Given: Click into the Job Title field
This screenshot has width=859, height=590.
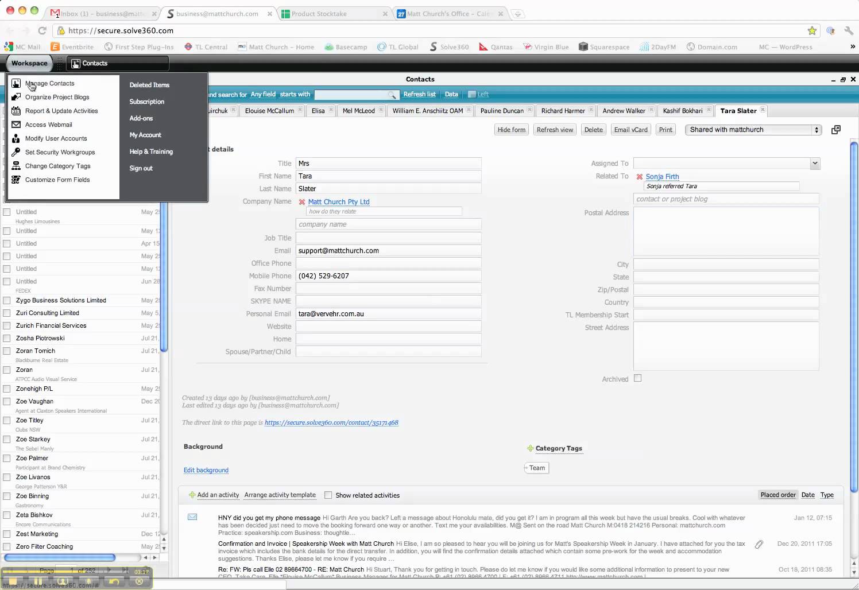Looking at the screenshot, I should click(x=388, y=238).
